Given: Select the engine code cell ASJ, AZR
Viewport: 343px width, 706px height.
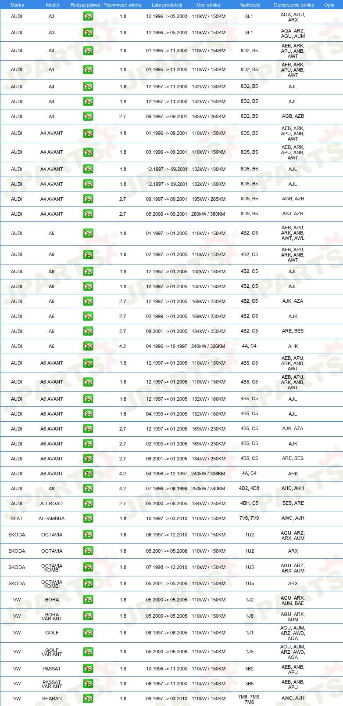Looking at the screenshot, I should 293,214.
